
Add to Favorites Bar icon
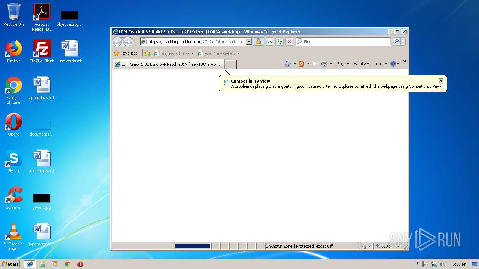147,53
